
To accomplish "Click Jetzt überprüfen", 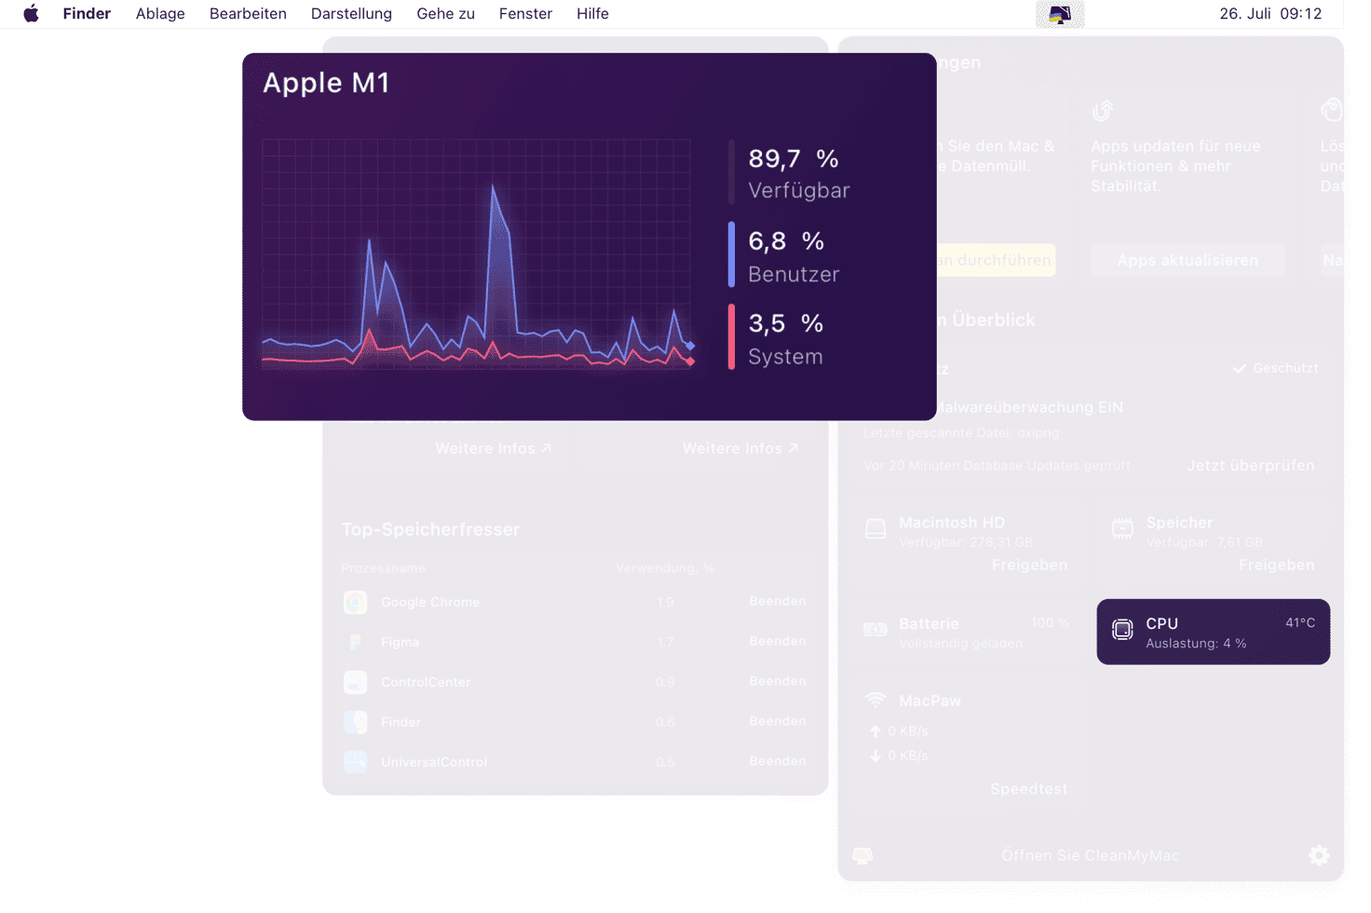I will pyautogui.click(x=1250, y=465).
